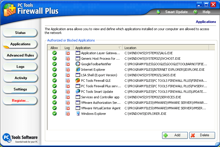220x147 pixels.
Task: Toggle Allow checkmark for Windows Explorer
Action: (54, 114)
